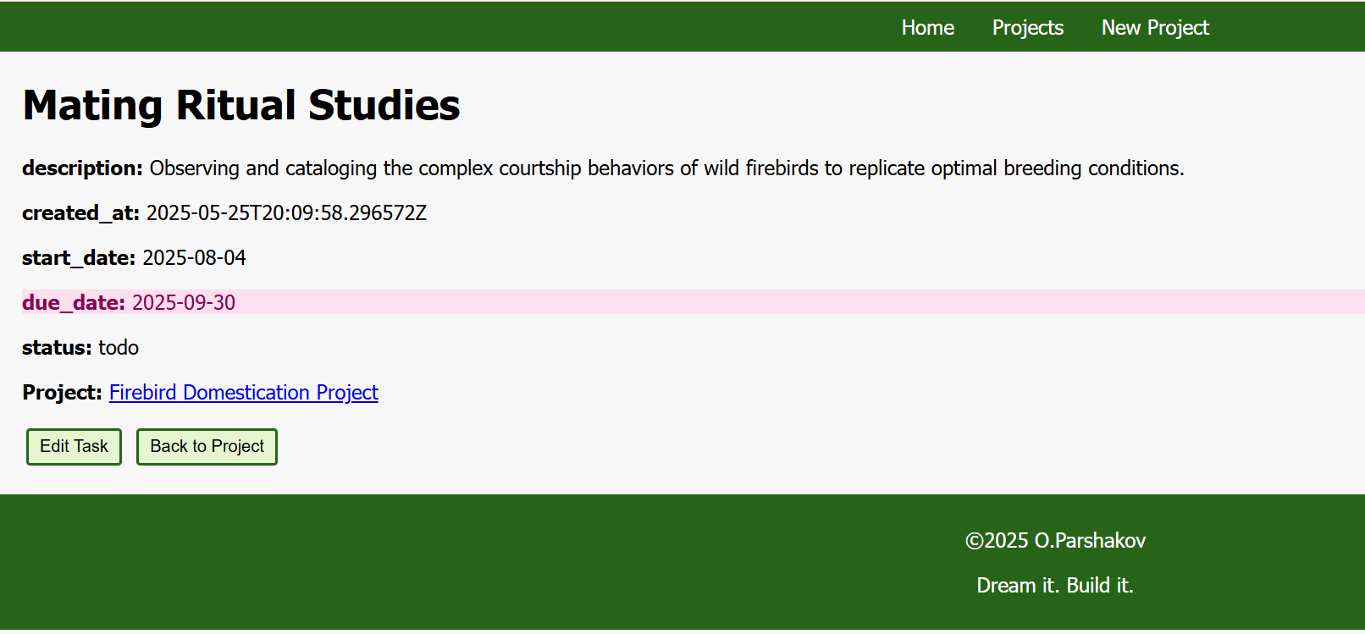This screenshot has height=634, width=1365.
Task: Click the bold 'start_date:' label
Action: (79, 258)
